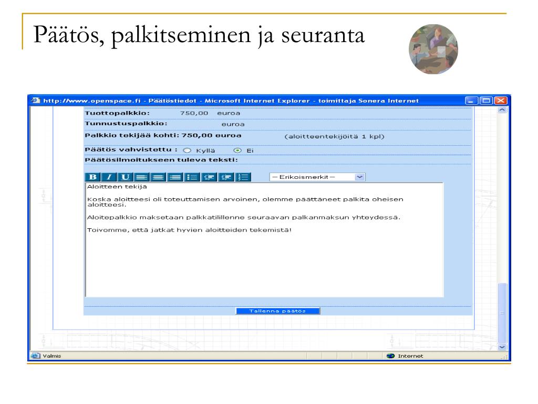Minimize the Internet Explorer window
Viewport: 538px width, 404px height.
click(471, 100)
